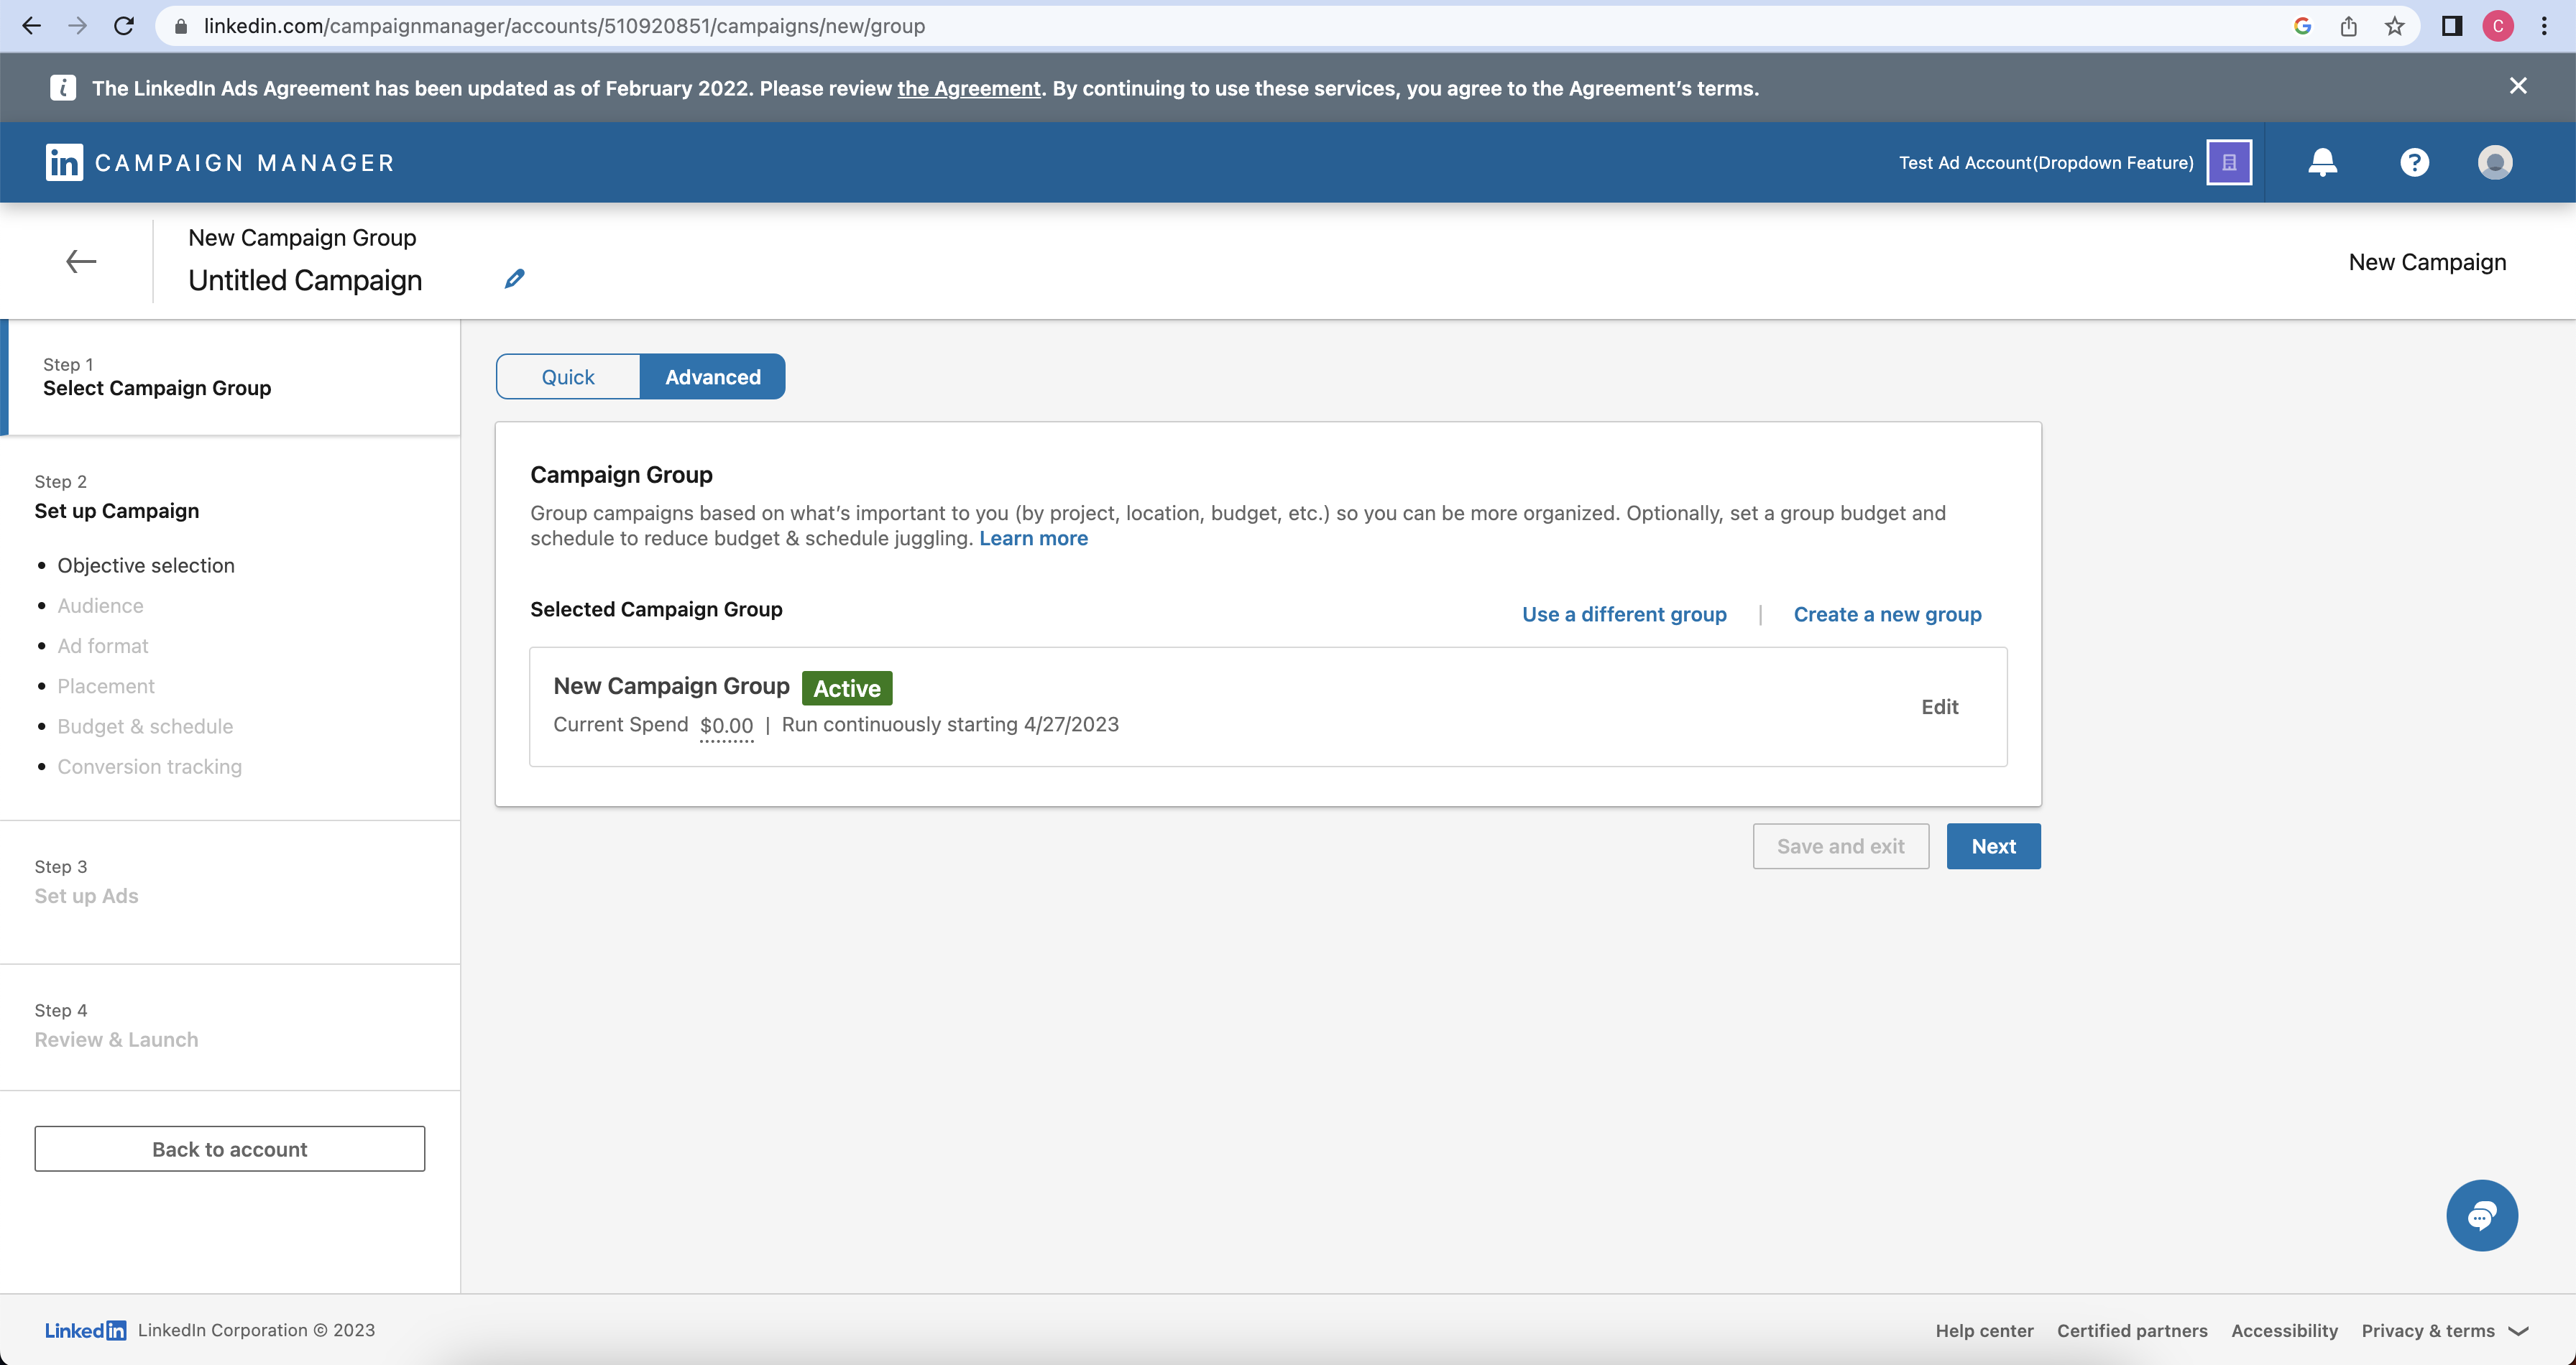The image size is (2576, 1365).
Task: Bookmark this page with star icon
Action: point(2394,26)
